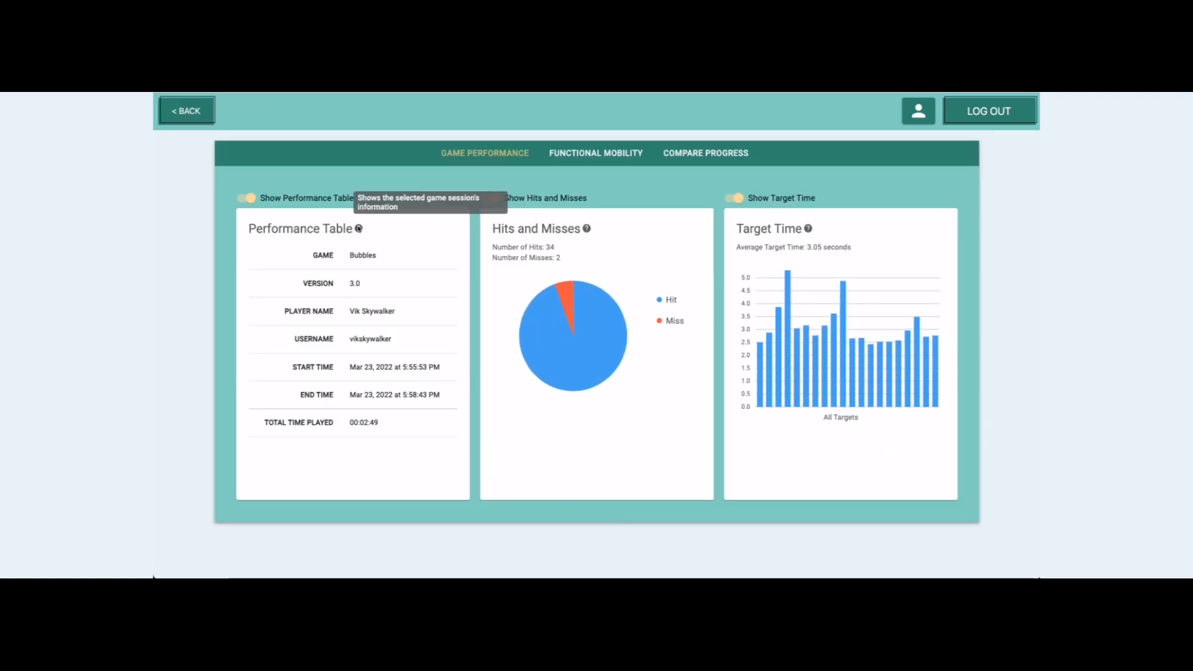Click the Vik Skywalker player name entry

click(x=372, y=311)
